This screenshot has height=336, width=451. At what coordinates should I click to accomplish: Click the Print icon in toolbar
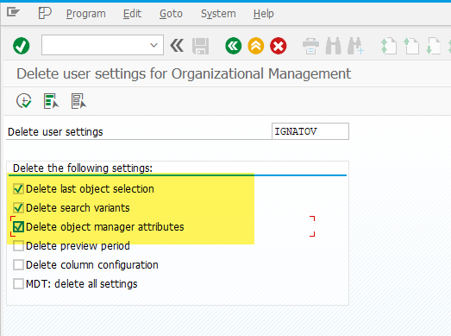pos(310,46)
